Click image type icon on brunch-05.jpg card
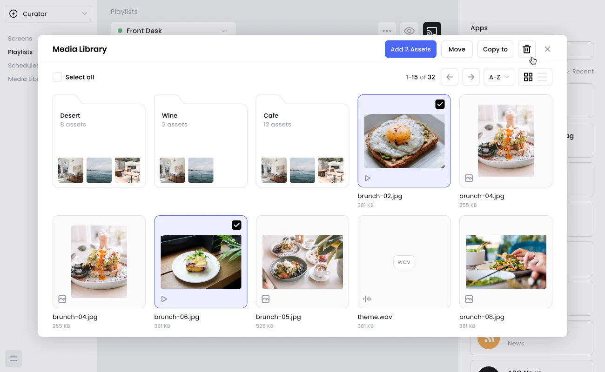The height and width of the screenshot is (372, 605). (266, 299)
